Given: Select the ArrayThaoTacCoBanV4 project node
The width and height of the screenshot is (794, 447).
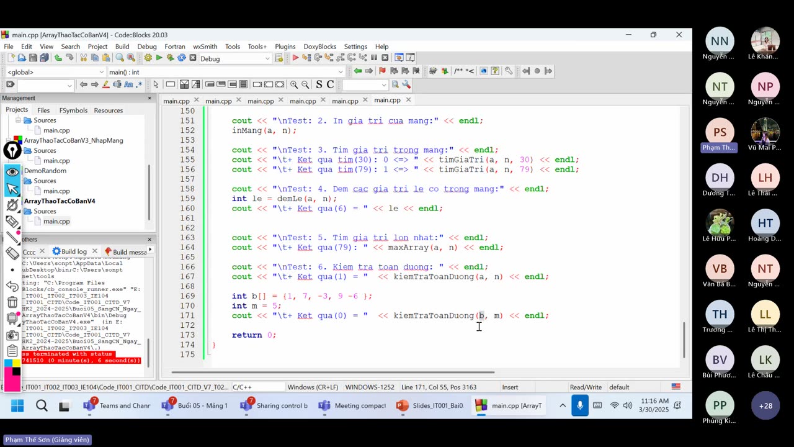Looking at the screenshot, I should (x=60, y=201).
